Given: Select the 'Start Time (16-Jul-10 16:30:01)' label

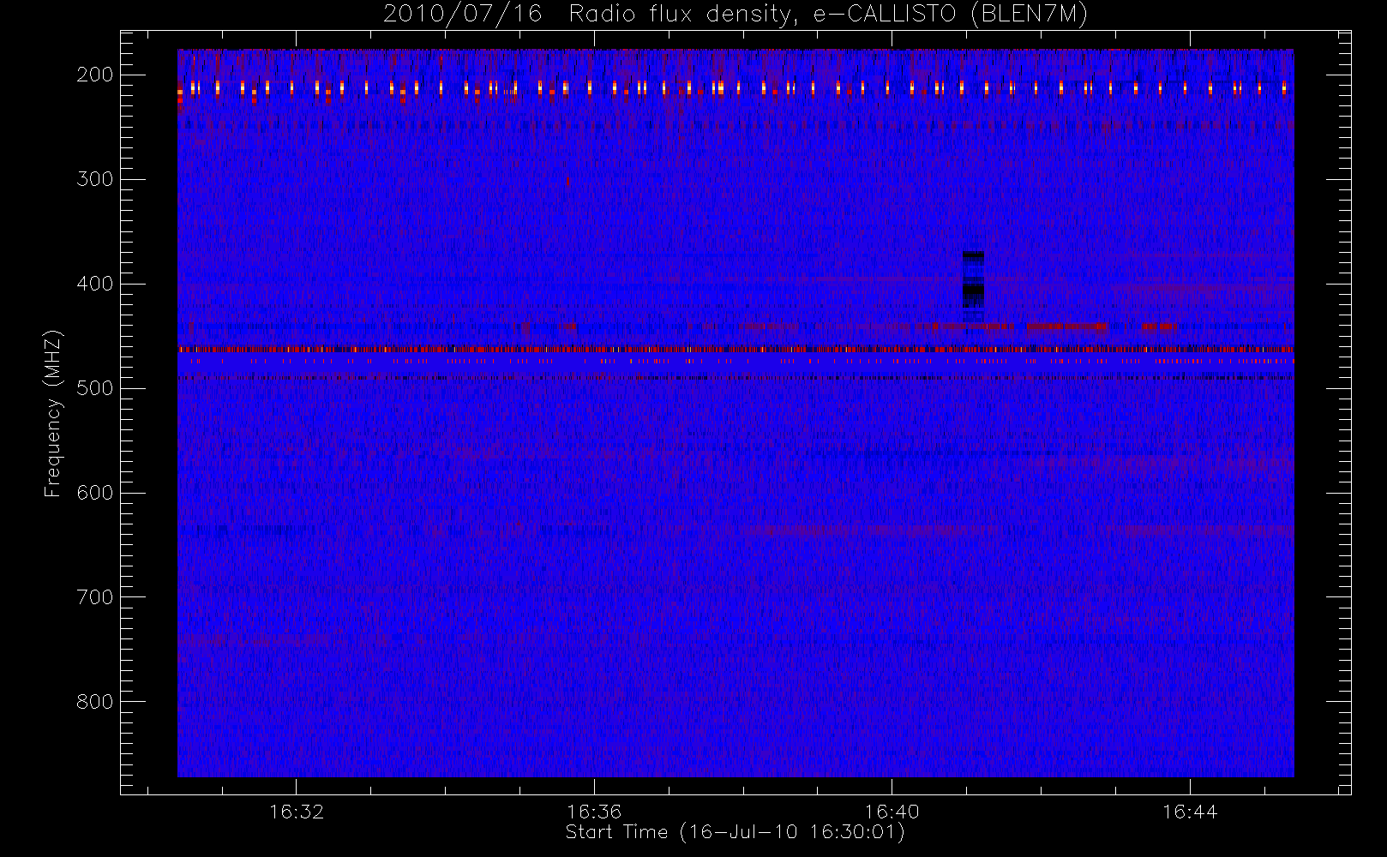Looking at the screenshot, I should click(x=735, y=832).
